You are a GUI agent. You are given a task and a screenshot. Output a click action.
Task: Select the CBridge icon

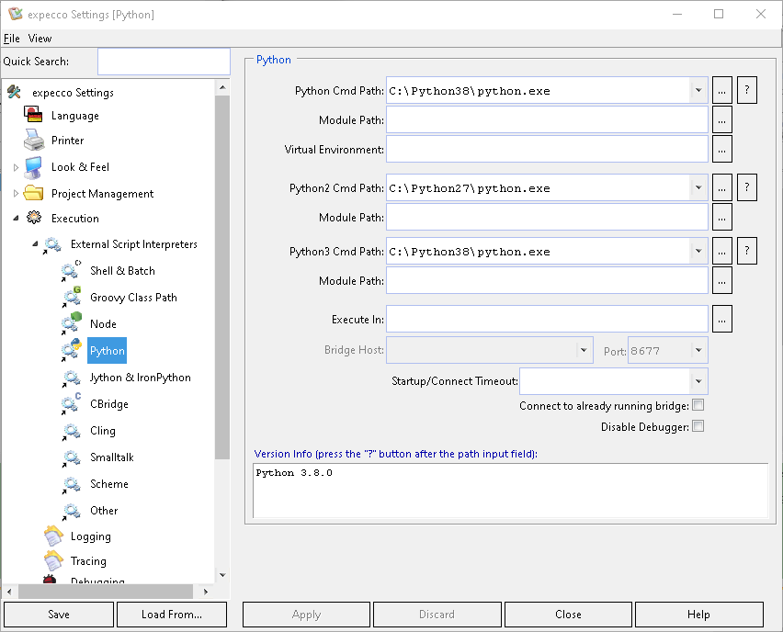tap(72, 404)
